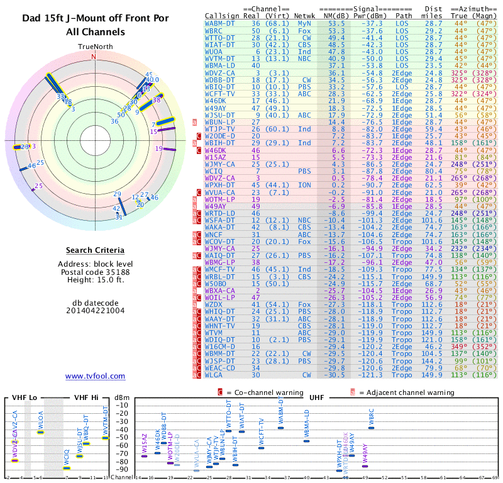The height and width of the screenshot is (483, 503).
Task: Click the WBRC bar in the UHF chart
Action: tap(372, 428)
